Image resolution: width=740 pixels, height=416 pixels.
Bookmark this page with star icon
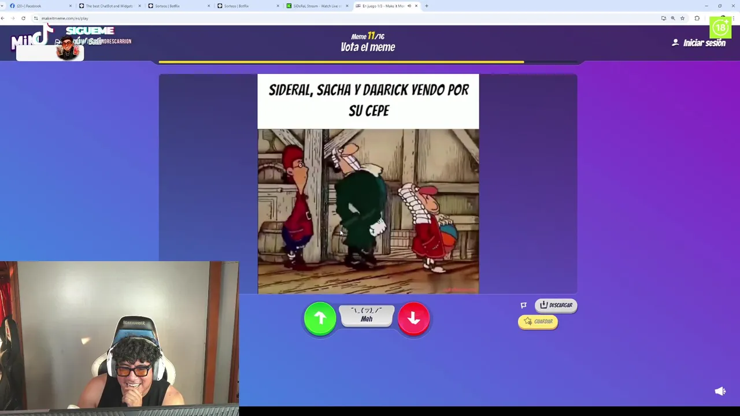click(x=682, y=18)
